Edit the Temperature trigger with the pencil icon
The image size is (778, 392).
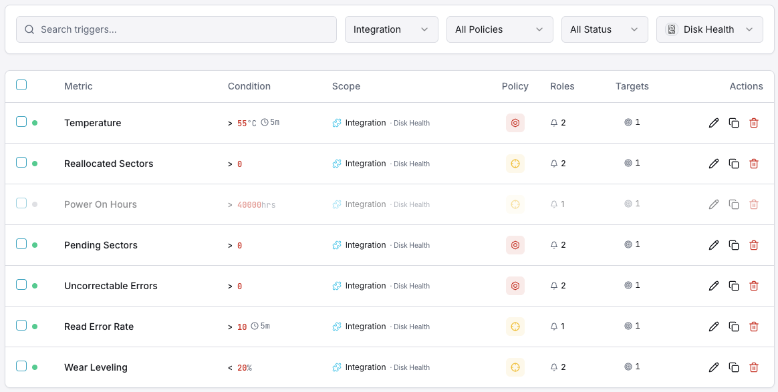point(714,123)
